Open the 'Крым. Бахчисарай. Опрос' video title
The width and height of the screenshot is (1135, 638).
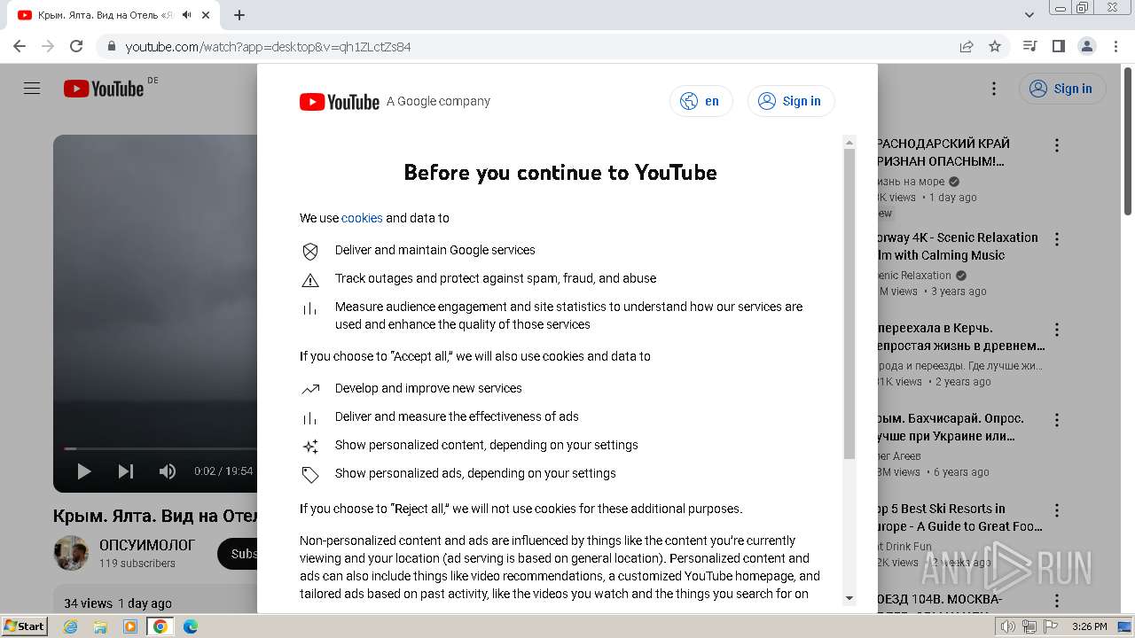point(951,427)
